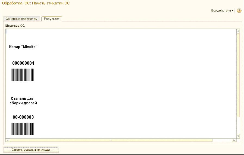Viewport: 244px width, 155px height.
Task: Select the 000000004 code text
Action: pyautogui.click(x=23, y=63)
